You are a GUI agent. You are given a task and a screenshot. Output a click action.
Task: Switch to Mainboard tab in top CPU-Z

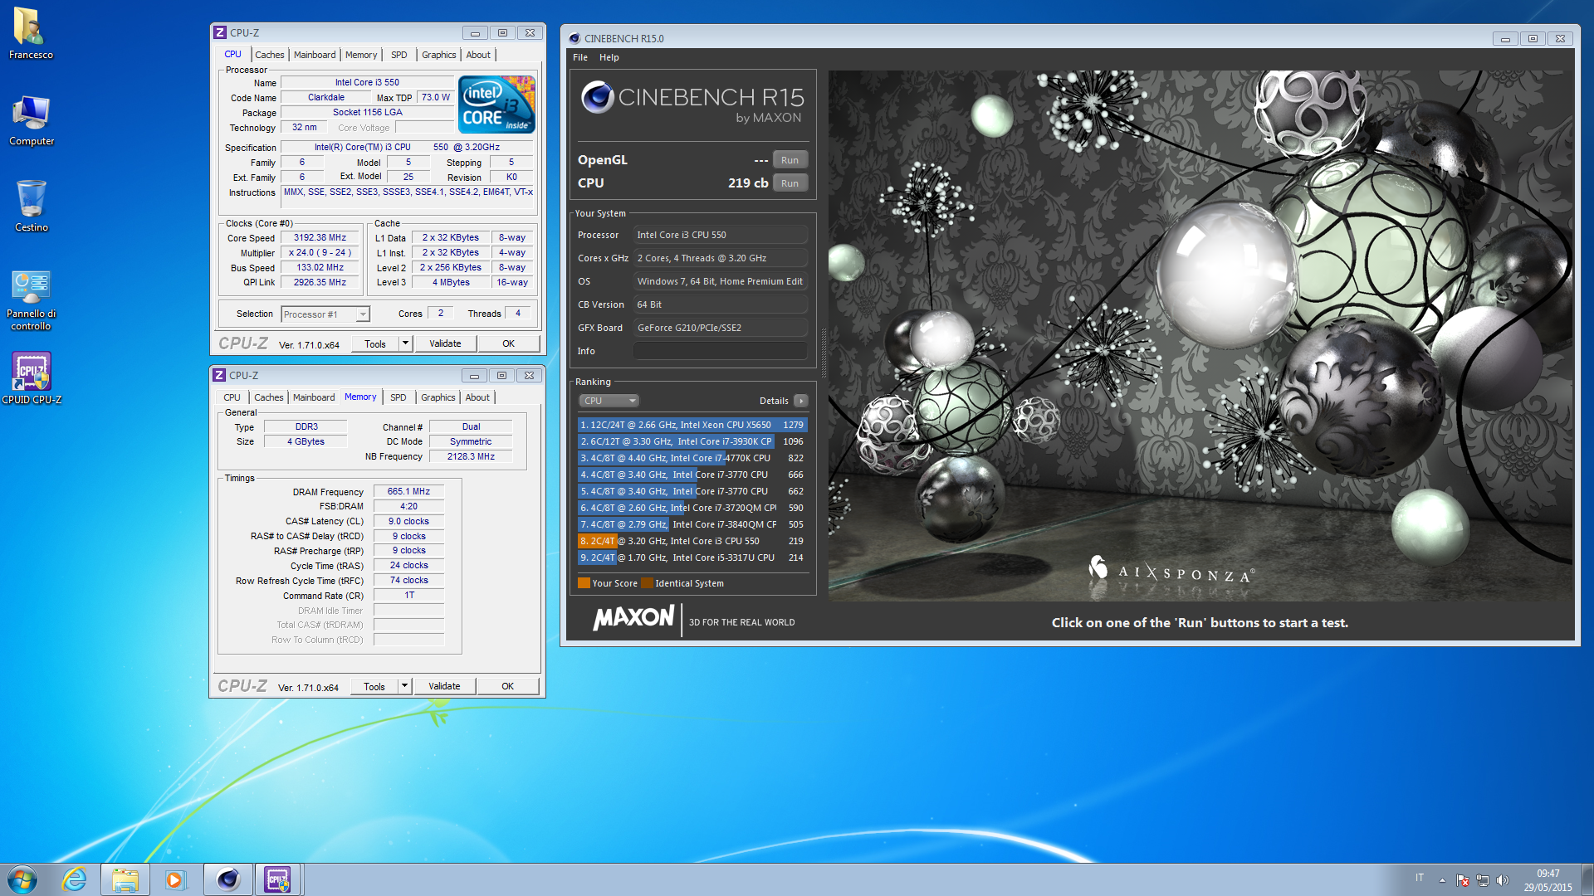pyautogui.click(x=315, y=55)
